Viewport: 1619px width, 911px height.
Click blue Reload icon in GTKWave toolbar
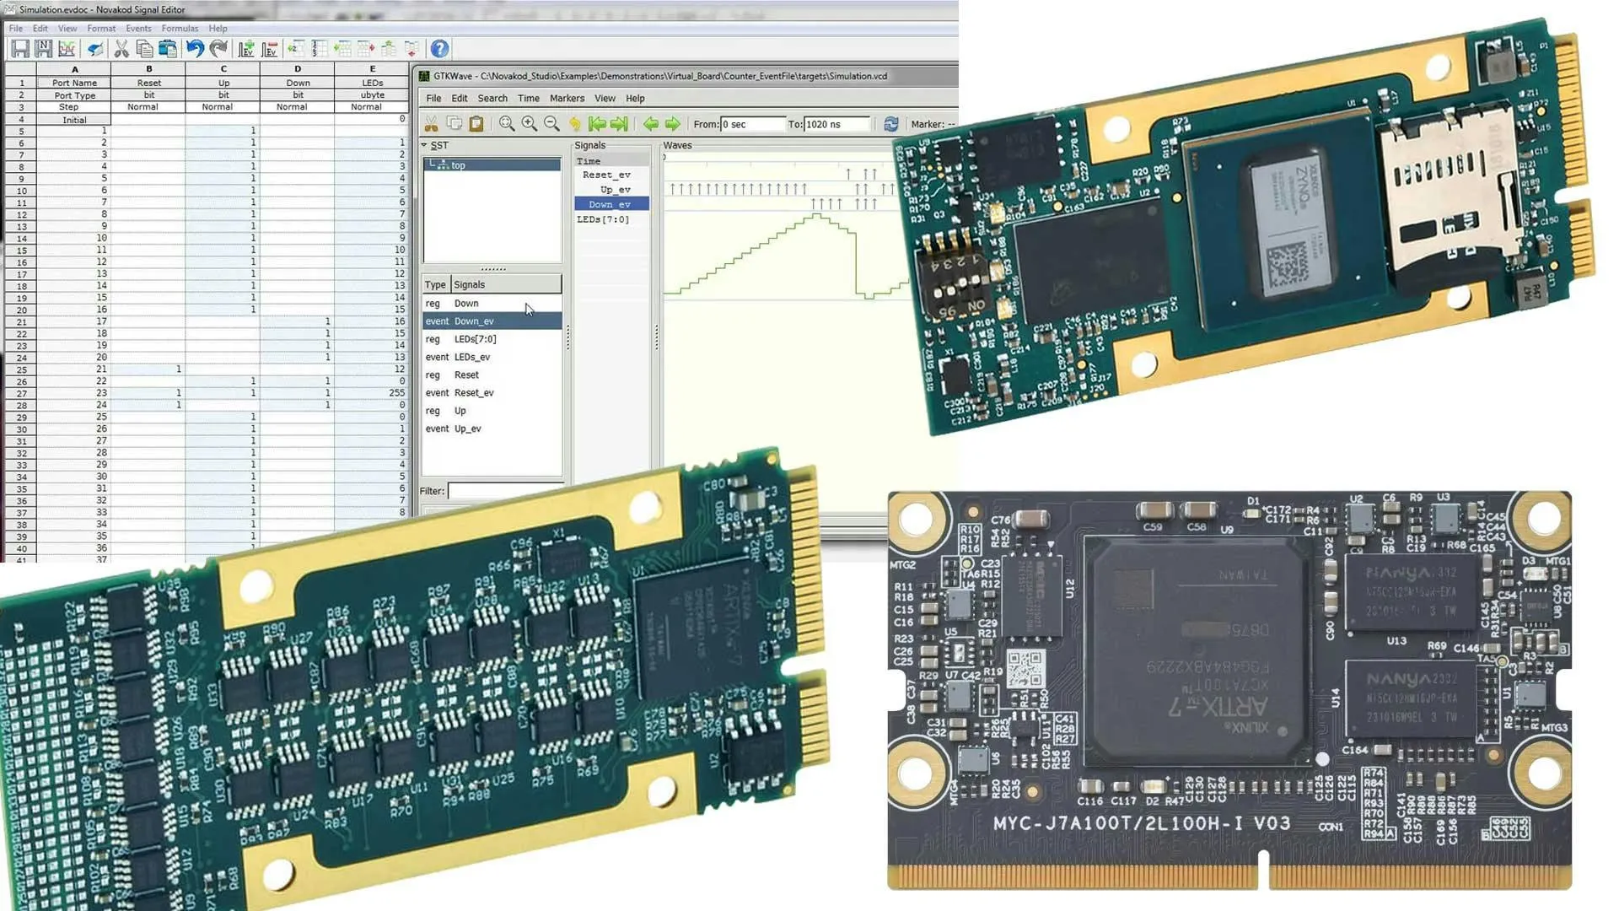890,124
